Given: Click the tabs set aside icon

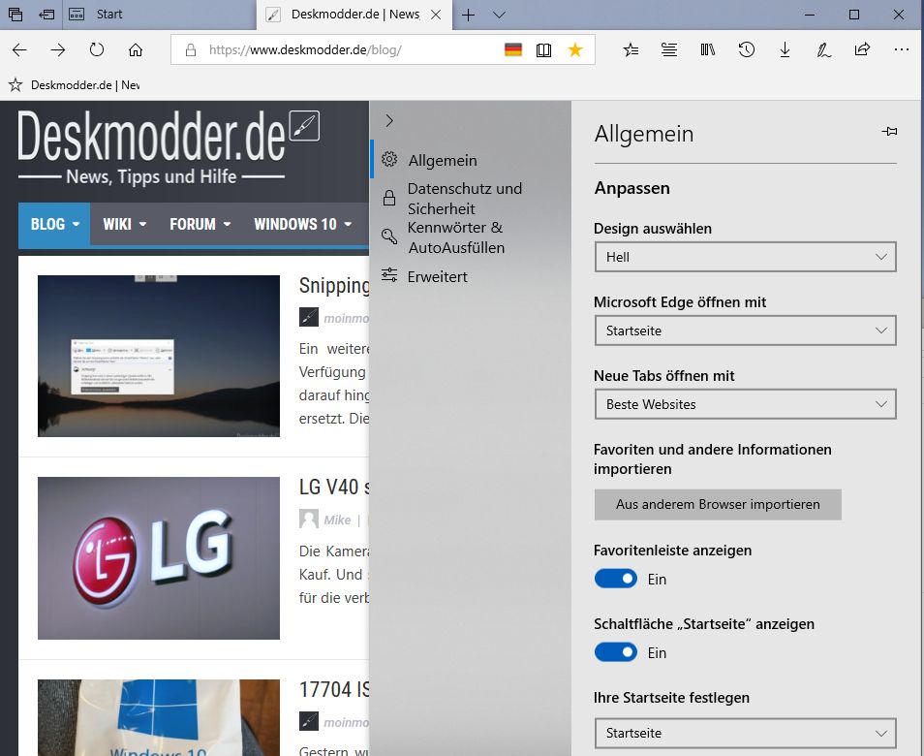Looking at the screenshot, I should click(15, 15).
